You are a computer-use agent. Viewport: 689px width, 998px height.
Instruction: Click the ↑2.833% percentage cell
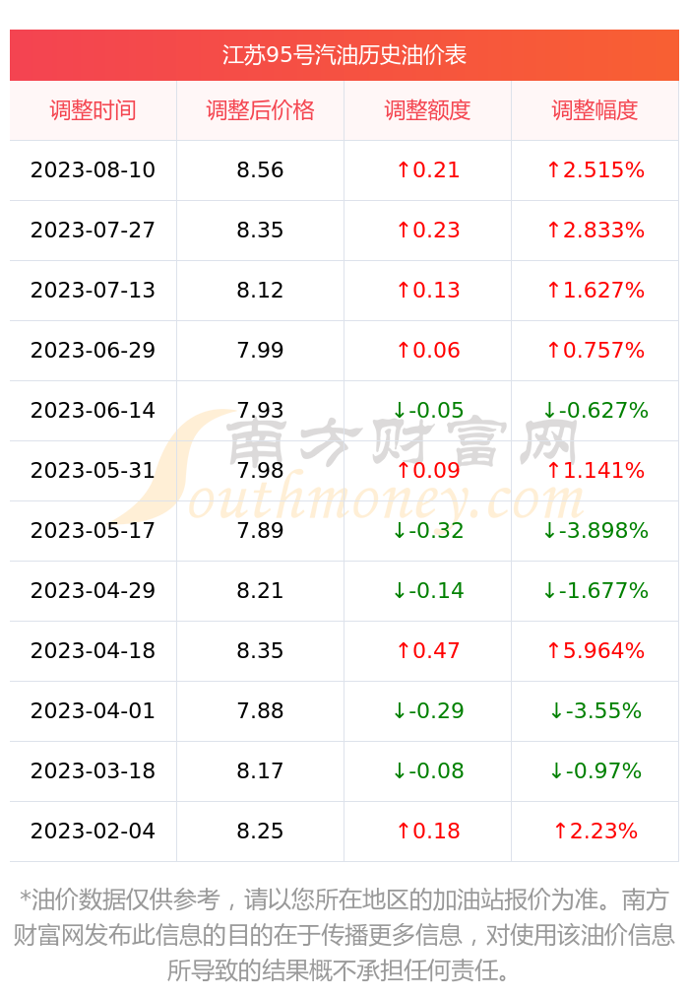point(595,230)
